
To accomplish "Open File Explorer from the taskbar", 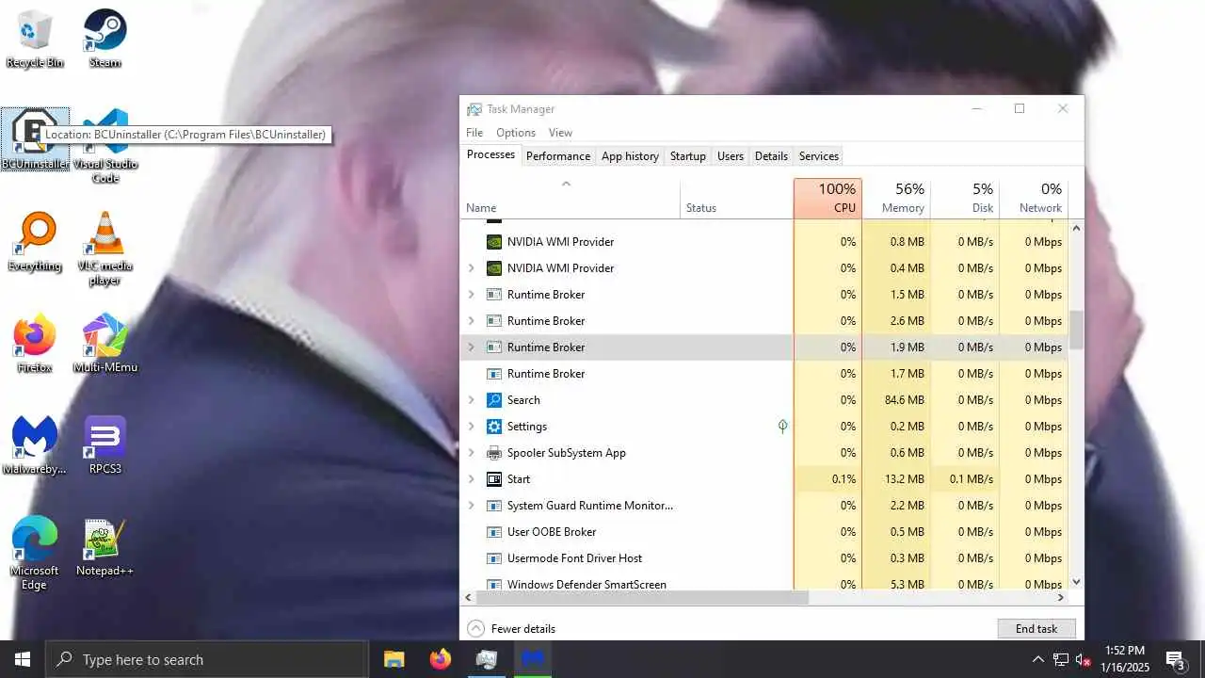I will [394, 659].
